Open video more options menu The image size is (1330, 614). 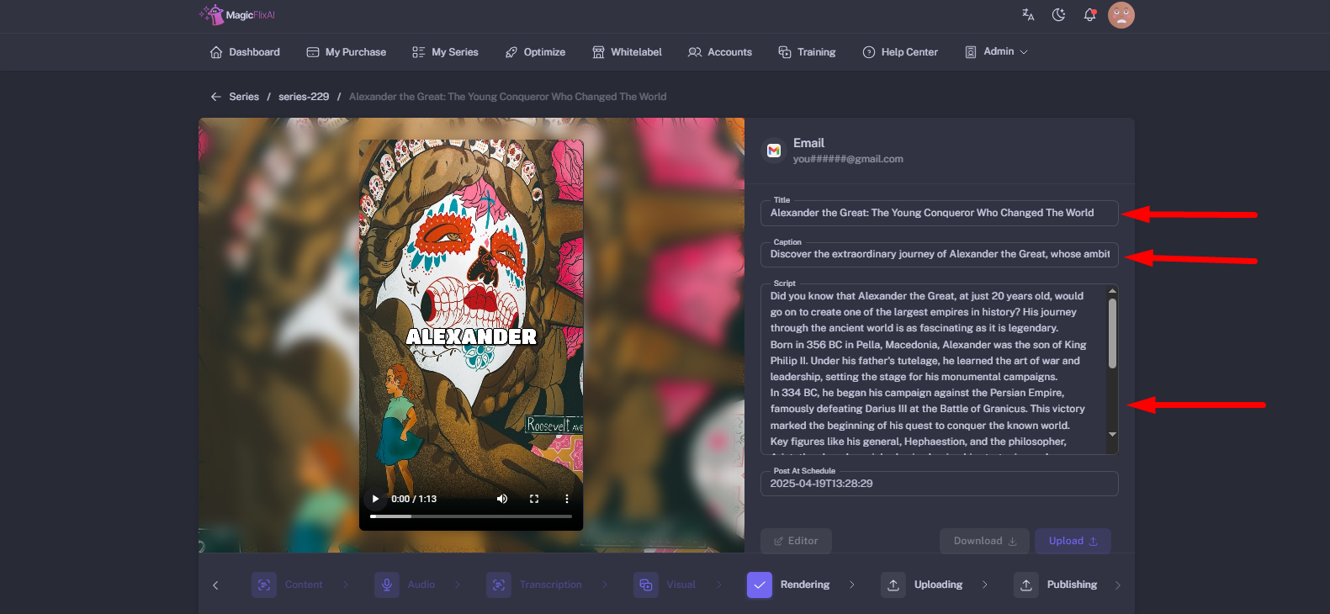566,499
